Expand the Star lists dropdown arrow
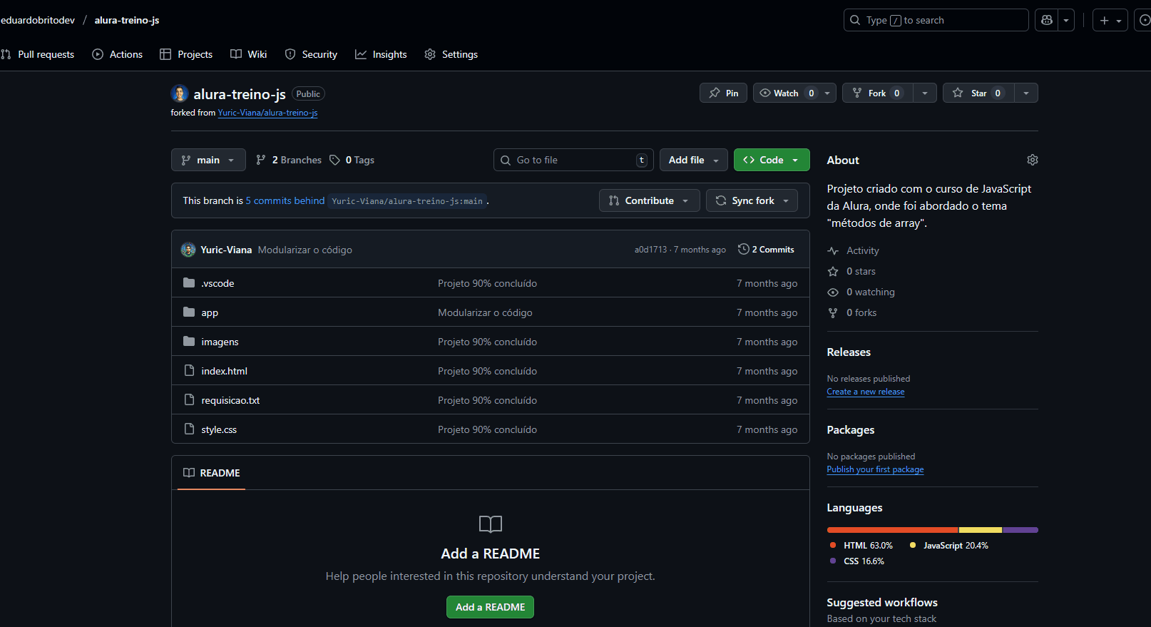This screenshot has width=1151, height=627. point(1026,93)
